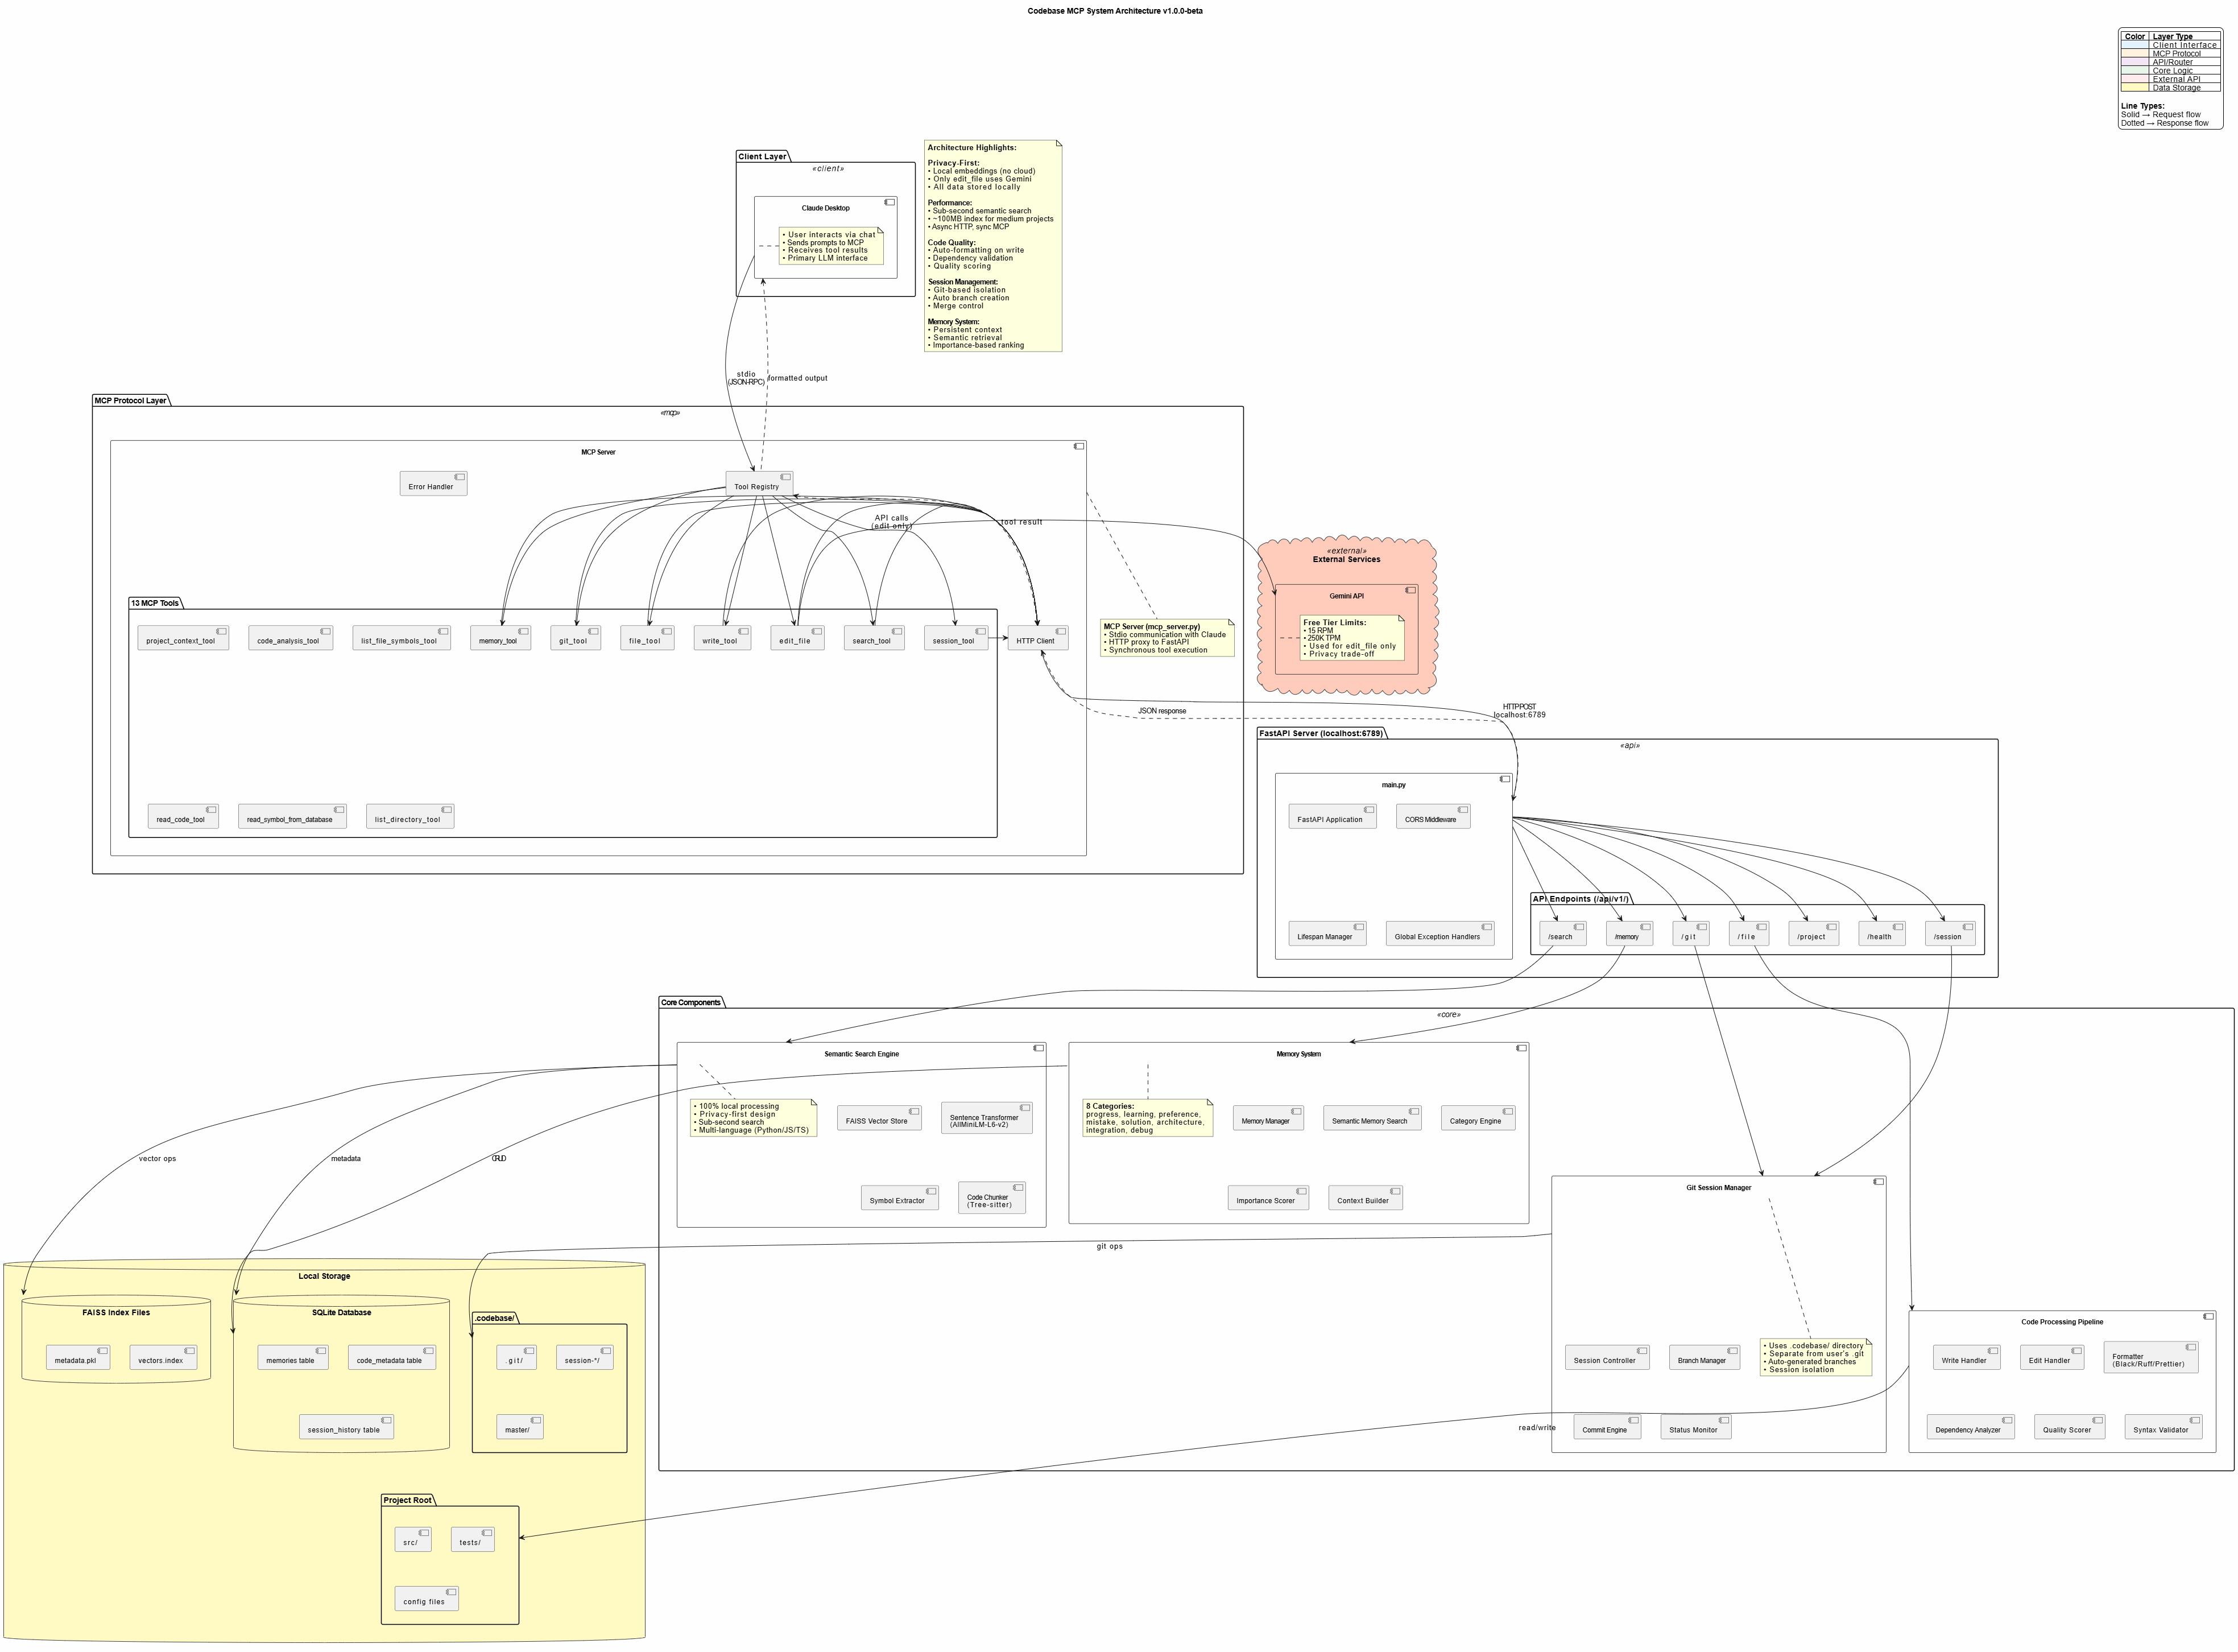Click the edit_file tool box

(x=797, y=638)
